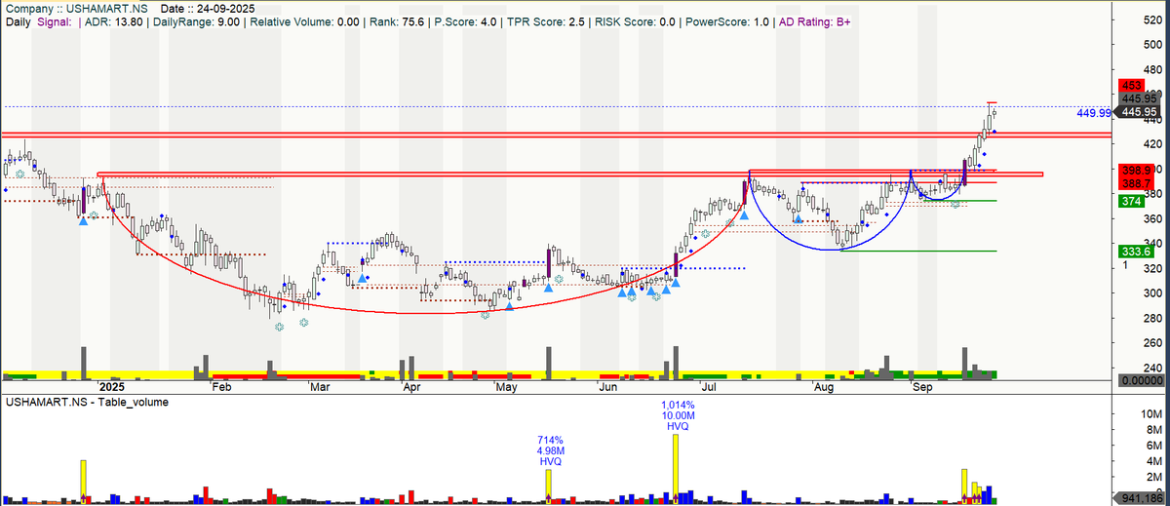The image size is (1170, 506).
Task: Click the Aug label on time axis
Action: (x=825, y=387)
